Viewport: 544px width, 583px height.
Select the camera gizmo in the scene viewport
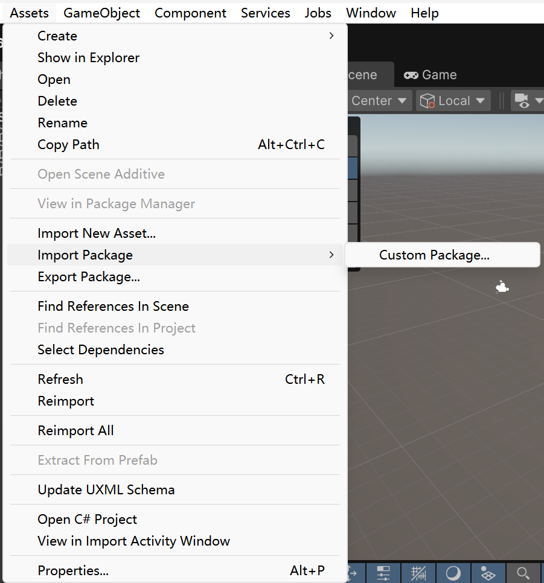(502, 287)
